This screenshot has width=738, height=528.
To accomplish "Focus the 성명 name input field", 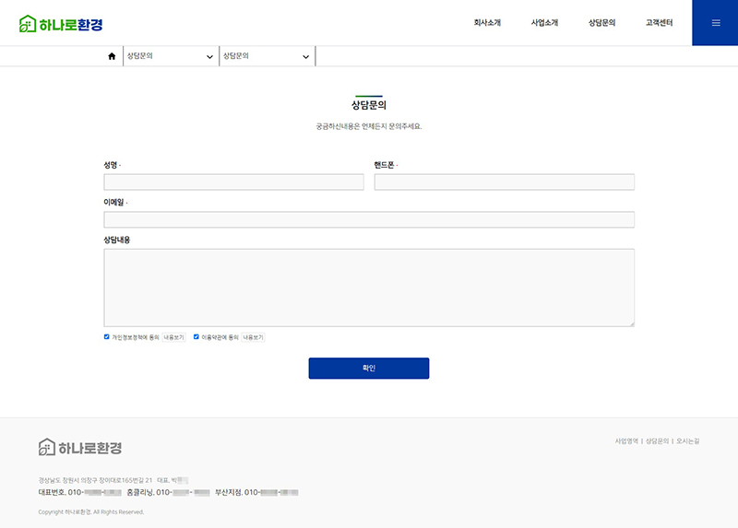I will [234, 182].
